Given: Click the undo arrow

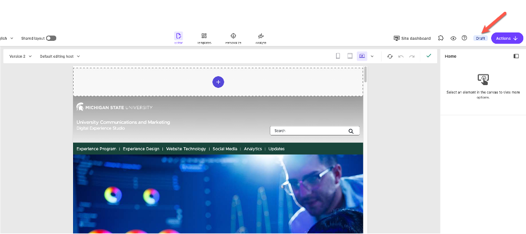Looking at the screenshot, I should 401,56.
